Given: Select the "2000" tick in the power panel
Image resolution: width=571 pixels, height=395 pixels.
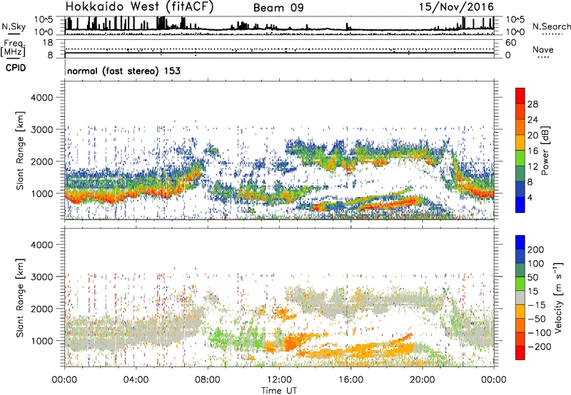Looking at the screenshot, I should pos(42,161).
